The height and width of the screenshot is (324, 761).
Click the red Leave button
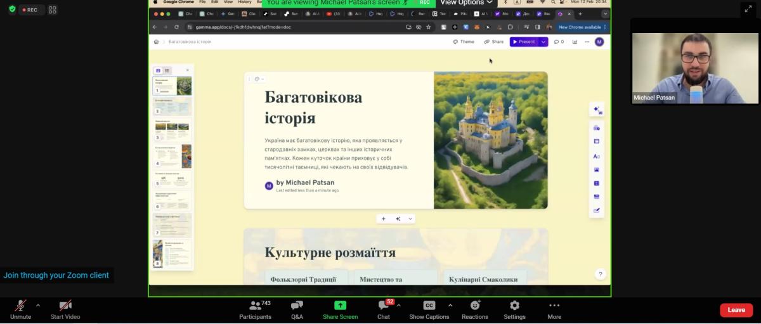click(x=736, y=310)
